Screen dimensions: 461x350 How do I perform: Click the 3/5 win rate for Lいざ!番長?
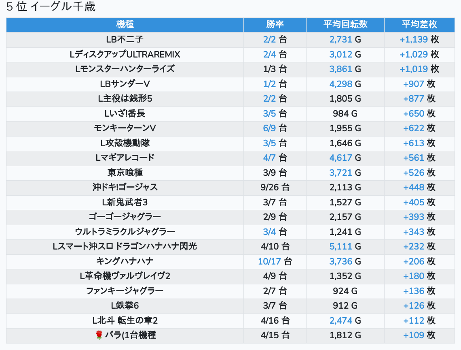tap(269, 113)
